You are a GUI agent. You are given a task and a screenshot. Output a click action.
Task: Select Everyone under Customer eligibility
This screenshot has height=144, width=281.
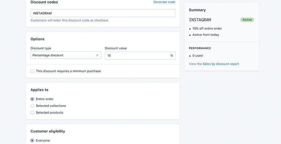32,140
